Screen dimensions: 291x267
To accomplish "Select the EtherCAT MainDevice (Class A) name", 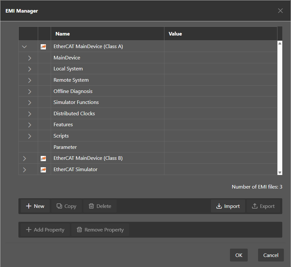I will point(88,46).
